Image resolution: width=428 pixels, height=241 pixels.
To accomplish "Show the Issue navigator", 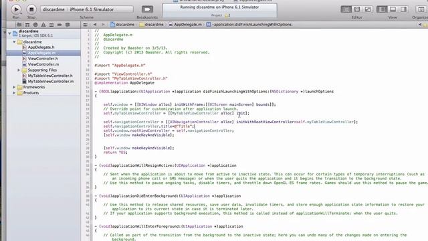I will (43, 25).
